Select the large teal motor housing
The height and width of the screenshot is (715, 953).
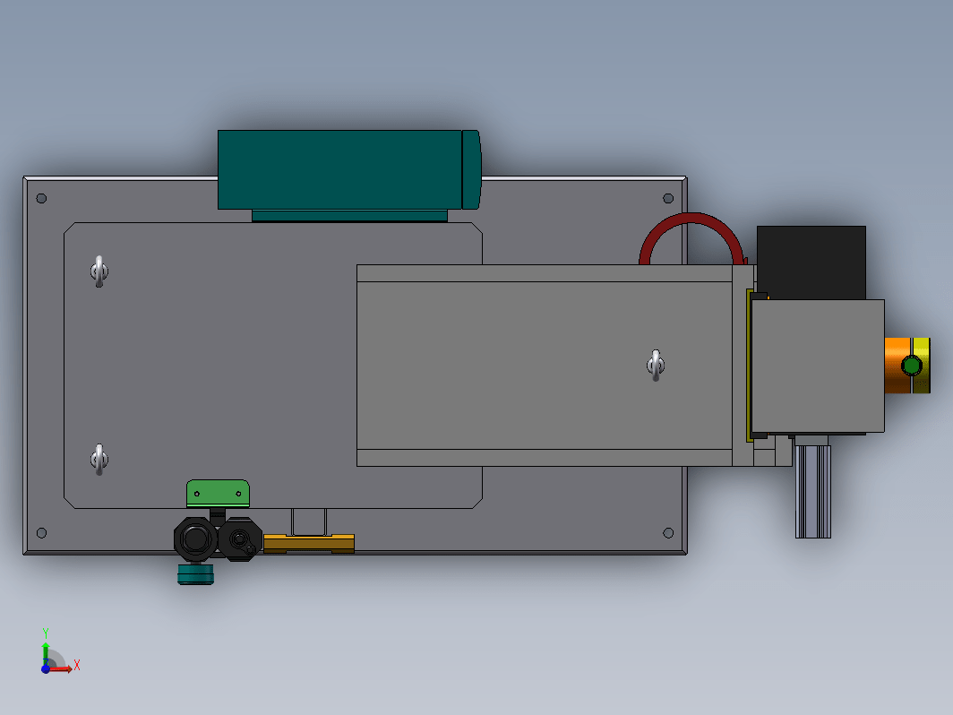tap(339, 169)
